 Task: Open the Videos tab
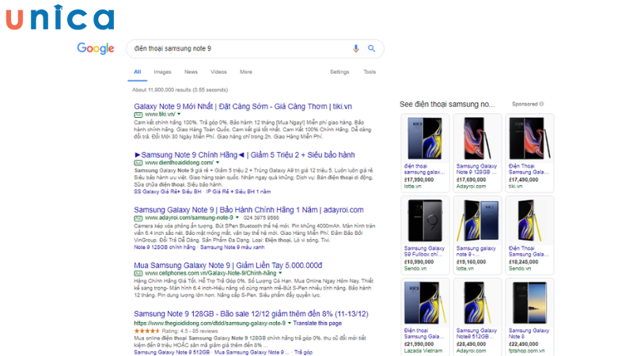218,72
